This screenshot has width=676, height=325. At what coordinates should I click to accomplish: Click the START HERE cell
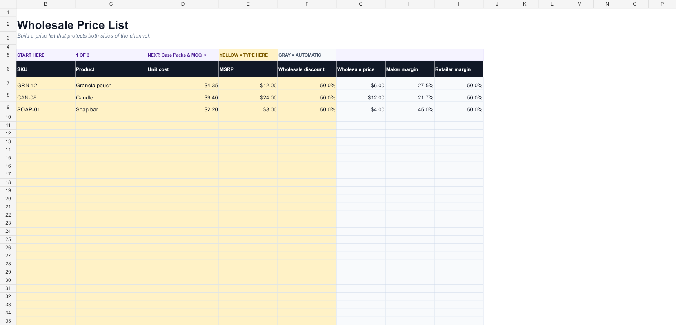click(46, 55)
